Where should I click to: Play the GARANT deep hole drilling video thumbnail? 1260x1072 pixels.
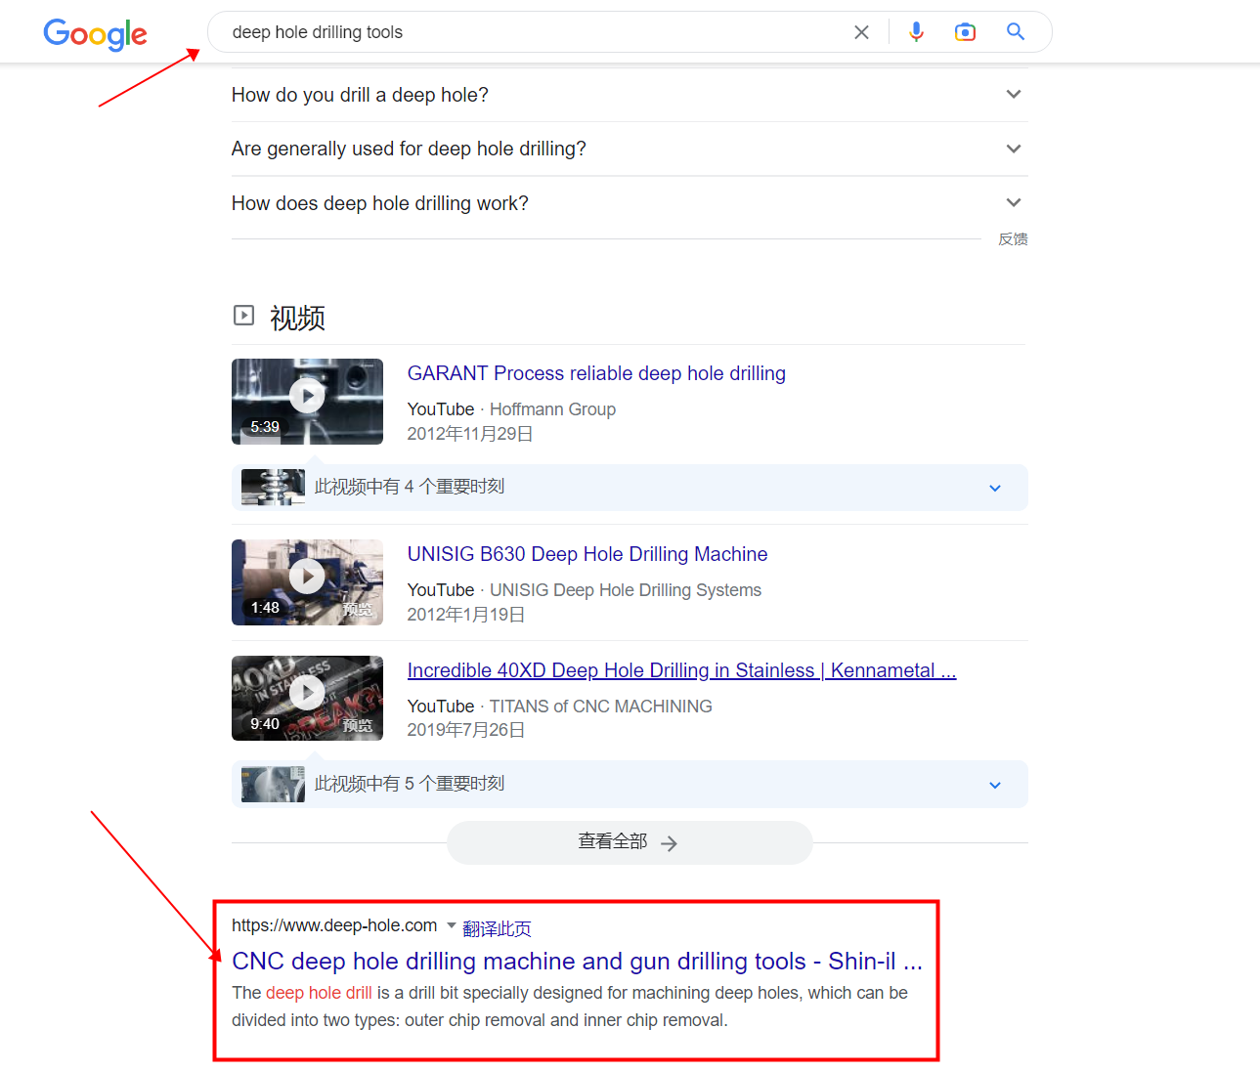tap(307, 402)
